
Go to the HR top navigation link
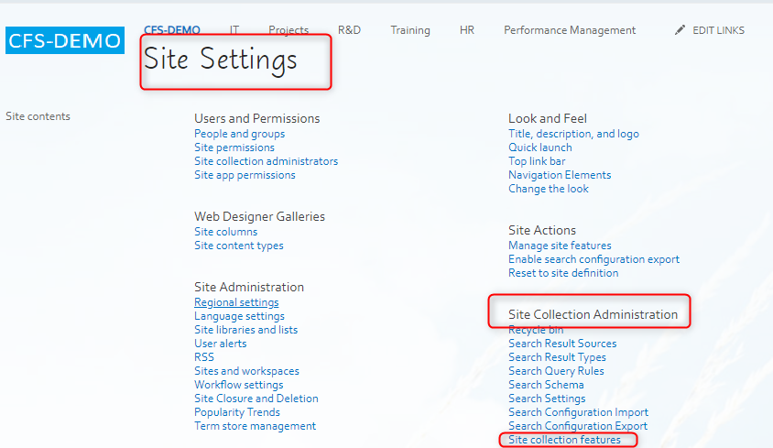coord(467,30)
